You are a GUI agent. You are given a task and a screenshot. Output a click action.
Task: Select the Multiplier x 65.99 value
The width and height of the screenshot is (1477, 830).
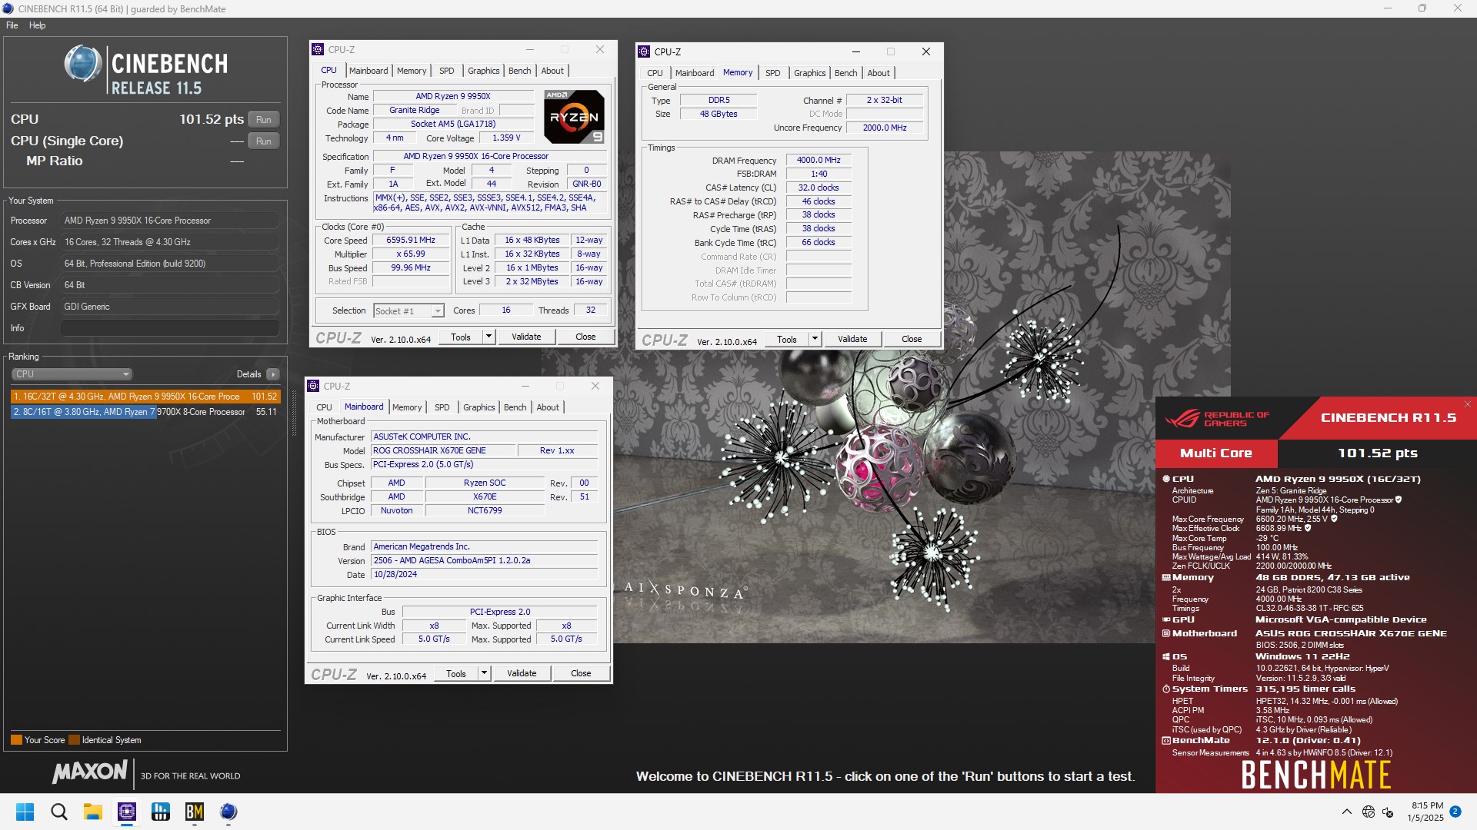(x=410, y=254)
